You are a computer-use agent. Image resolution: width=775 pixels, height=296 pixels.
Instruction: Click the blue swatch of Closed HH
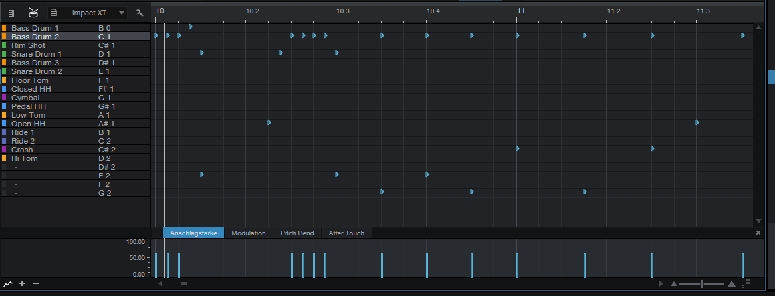pos(4,89)
